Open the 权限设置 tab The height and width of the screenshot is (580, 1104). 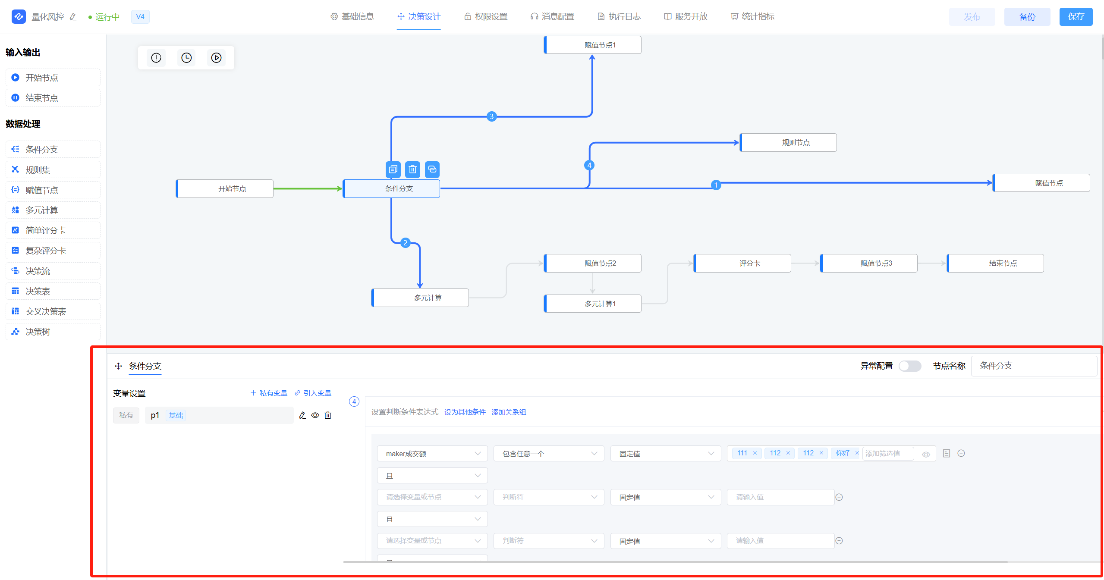(486, 17)
